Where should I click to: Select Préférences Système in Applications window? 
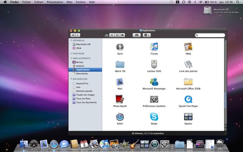154,99
